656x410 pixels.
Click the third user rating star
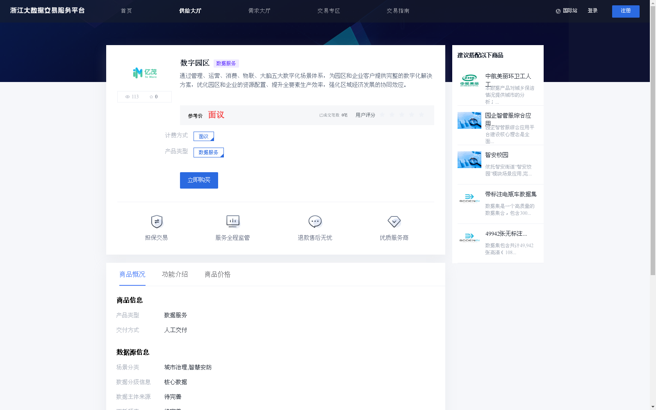click(x=402, y=115)
